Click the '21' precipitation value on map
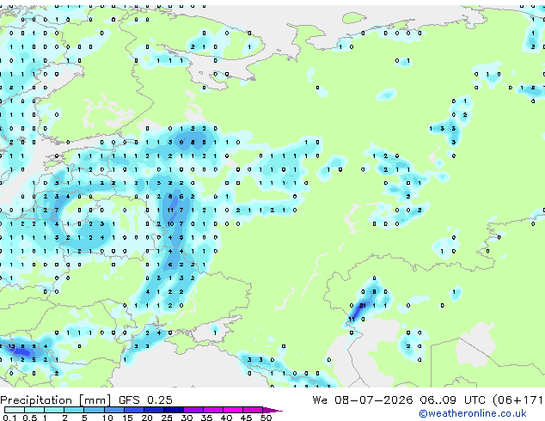 [363, 305]
